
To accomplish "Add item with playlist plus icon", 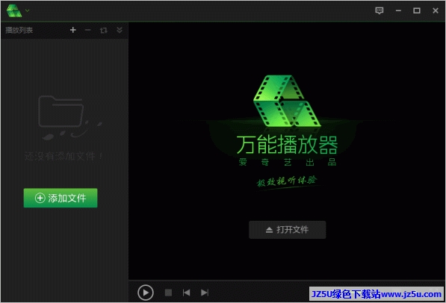I will pyautogui.click(x=73, y=30).
